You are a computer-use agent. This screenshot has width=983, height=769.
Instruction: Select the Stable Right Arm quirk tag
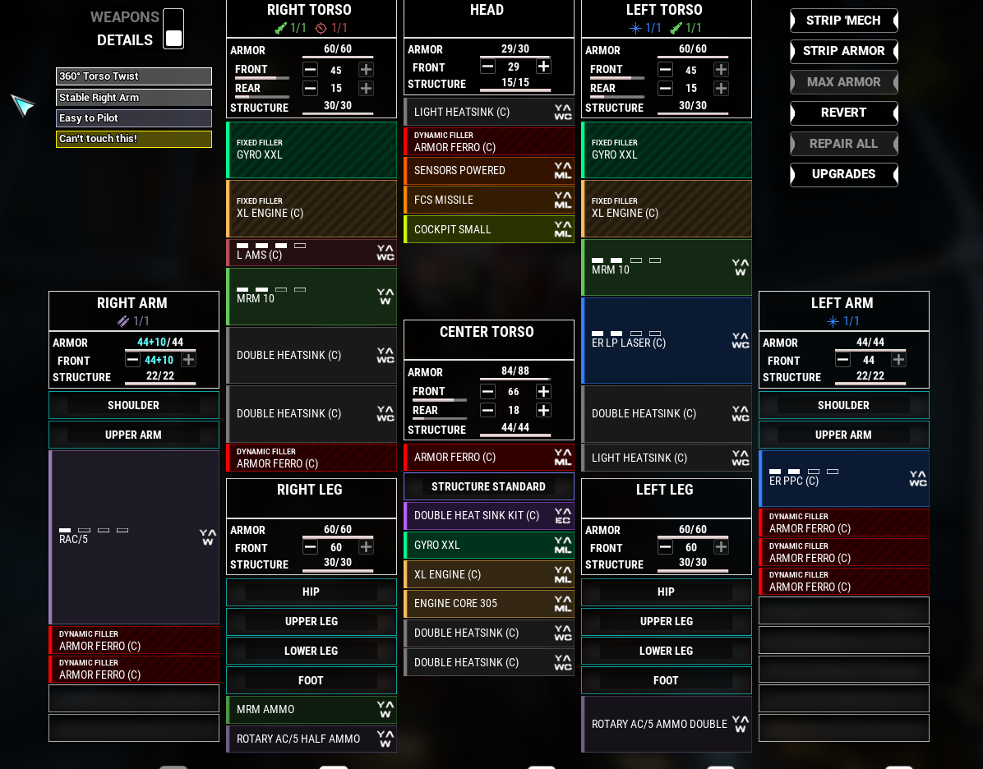point(133,97)
